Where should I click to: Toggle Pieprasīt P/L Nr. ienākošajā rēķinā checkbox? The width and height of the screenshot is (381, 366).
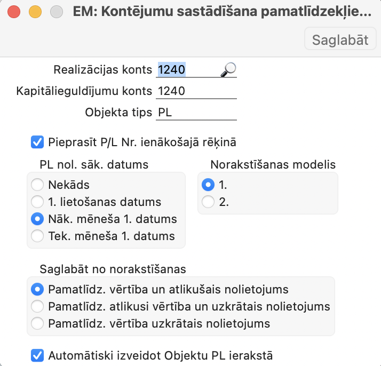[37, 142]
